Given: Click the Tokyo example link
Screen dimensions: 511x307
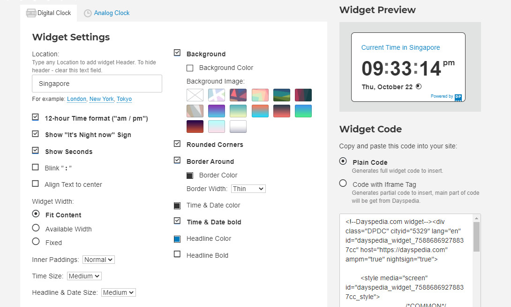Looking at the screenshot, I should [x=124, y=99].
